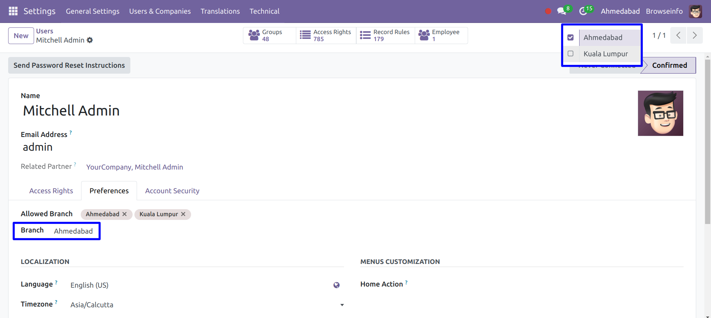Expand the Timezone dropdown arrow

coord(342,305)
